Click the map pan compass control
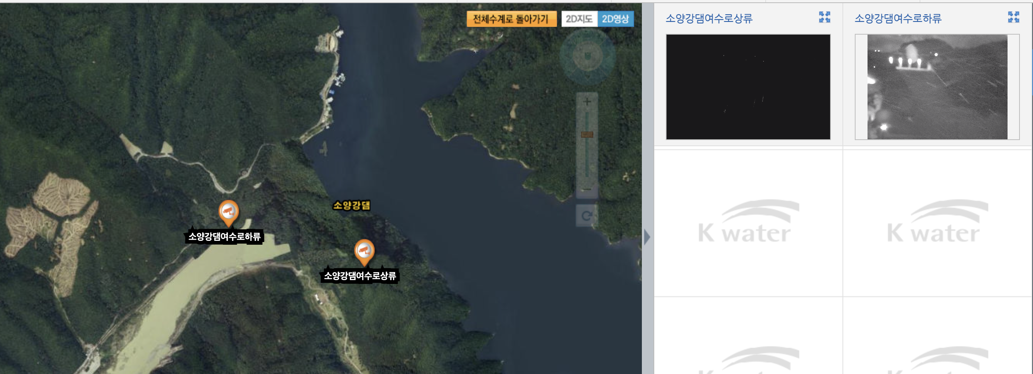This screenshot has width=1033, height=374. tap(587, 56)
